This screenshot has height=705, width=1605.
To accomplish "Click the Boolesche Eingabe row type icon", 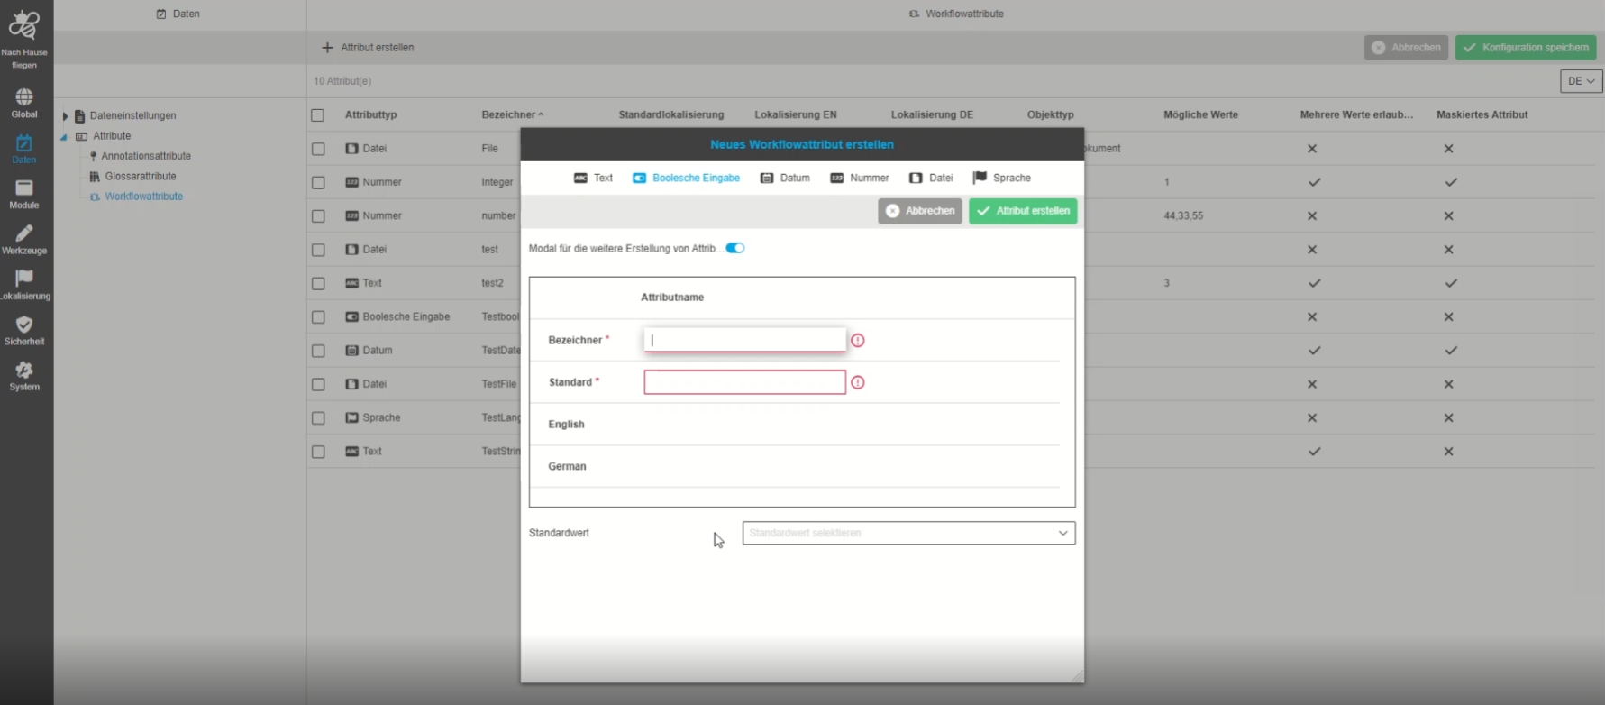I will tap(352, 317).
